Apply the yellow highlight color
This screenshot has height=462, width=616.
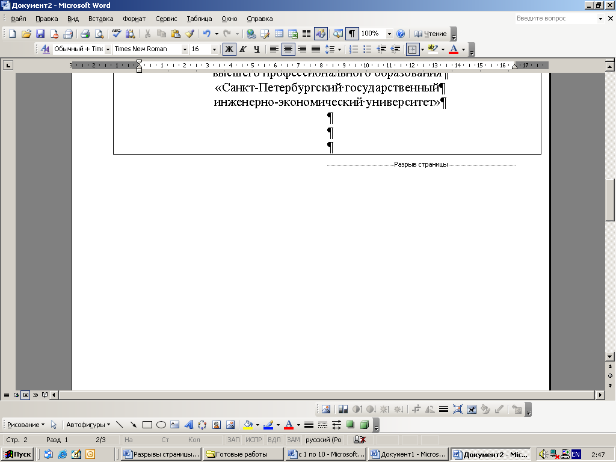click(433, 49)
